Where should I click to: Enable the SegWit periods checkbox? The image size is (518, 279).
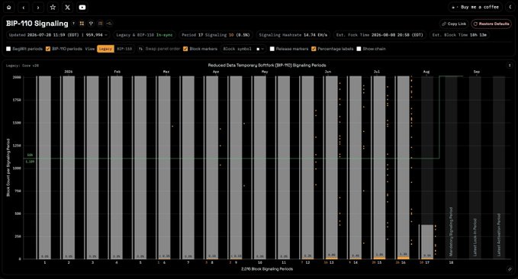tap(8, 49)
